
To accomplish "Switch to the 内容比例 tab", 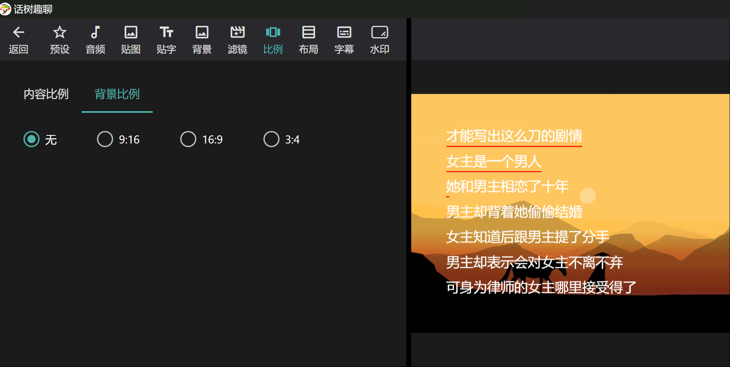I will 46,94.
